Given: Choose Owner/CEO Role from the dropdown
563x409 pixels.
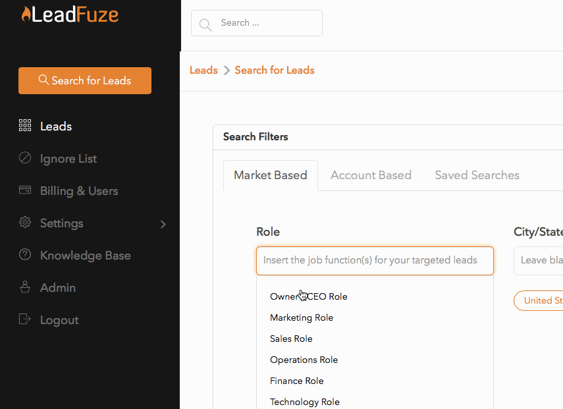Looking at the screenshot, I should click(x=308, y=296).
